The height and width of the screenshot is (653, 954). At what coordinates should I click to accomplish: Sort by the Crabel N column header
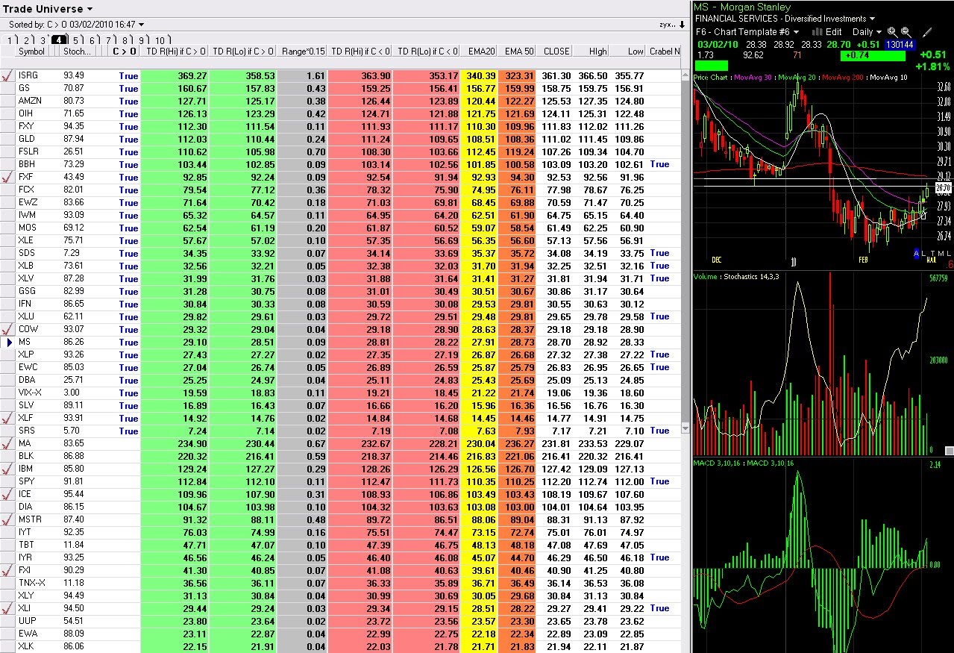coord(664,51)
